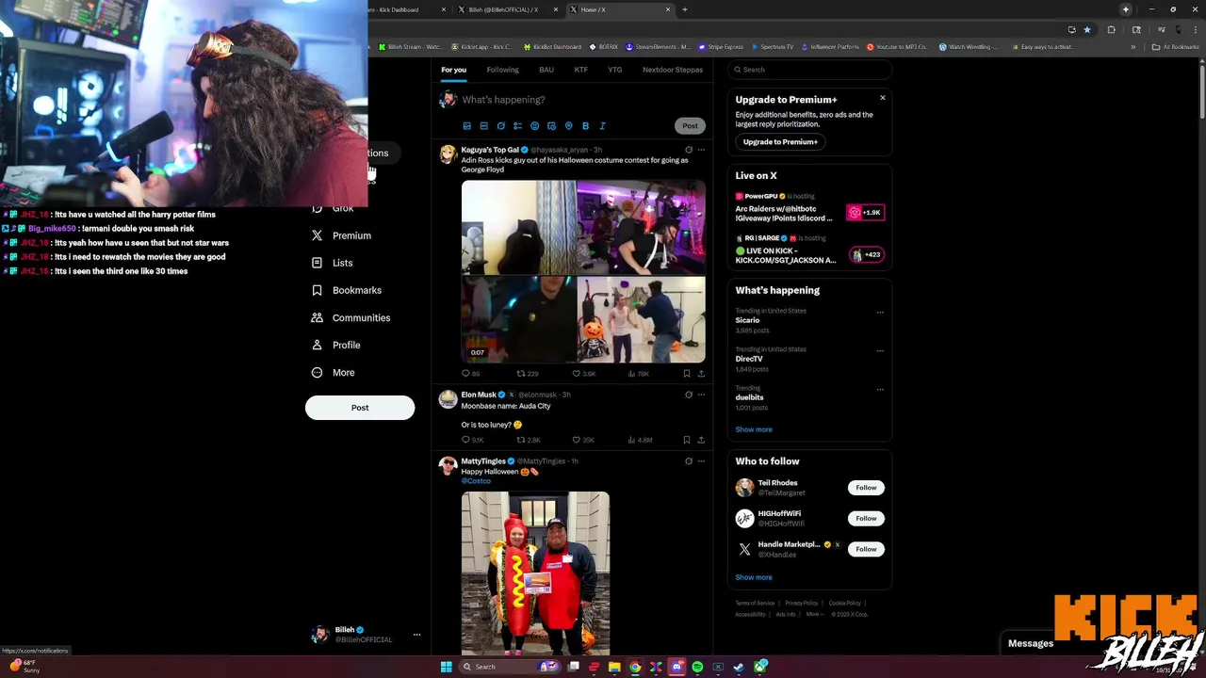Open Profile in the sidebar
This screenshot has height=678, width=1206.
[x=335, y=345]
